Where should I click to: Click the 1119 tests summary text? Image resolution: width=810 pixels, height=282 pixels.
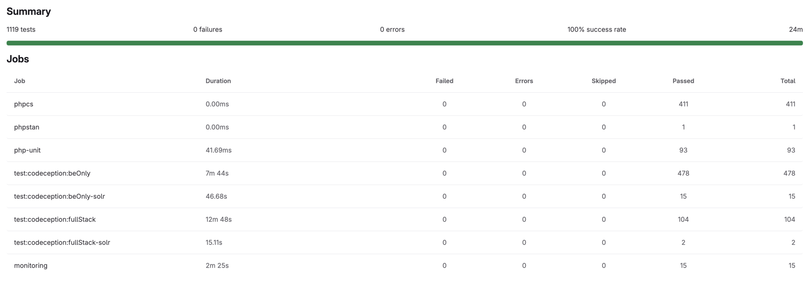[x=21, y=29]
